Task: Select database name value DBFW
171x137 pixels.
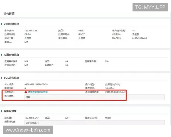Action: [28, 35]
